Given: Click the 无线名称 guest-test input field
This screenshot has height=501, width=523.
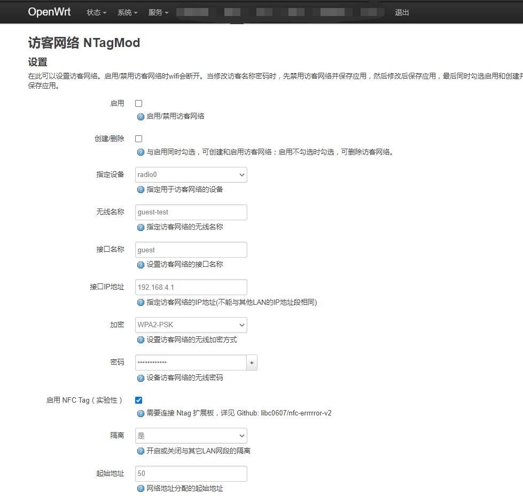Looking at the screenshot, I should tap(191, 212).
